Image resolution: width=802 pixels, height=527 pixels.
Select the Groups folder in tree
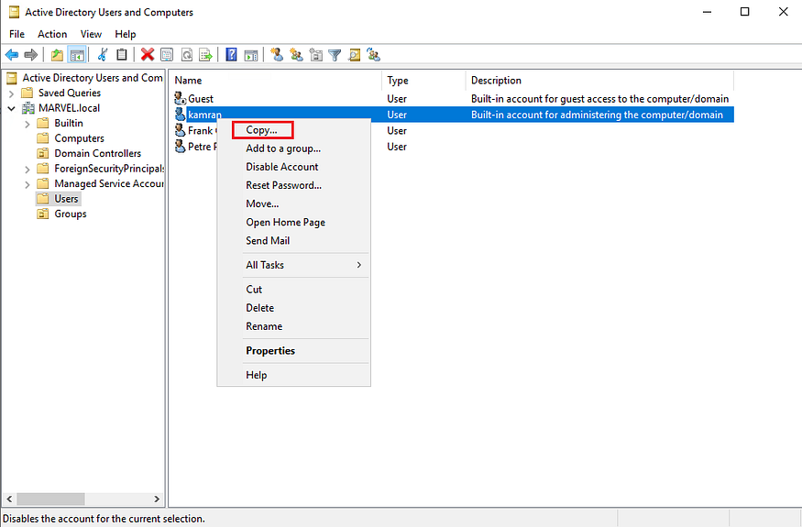coord(70,214)
